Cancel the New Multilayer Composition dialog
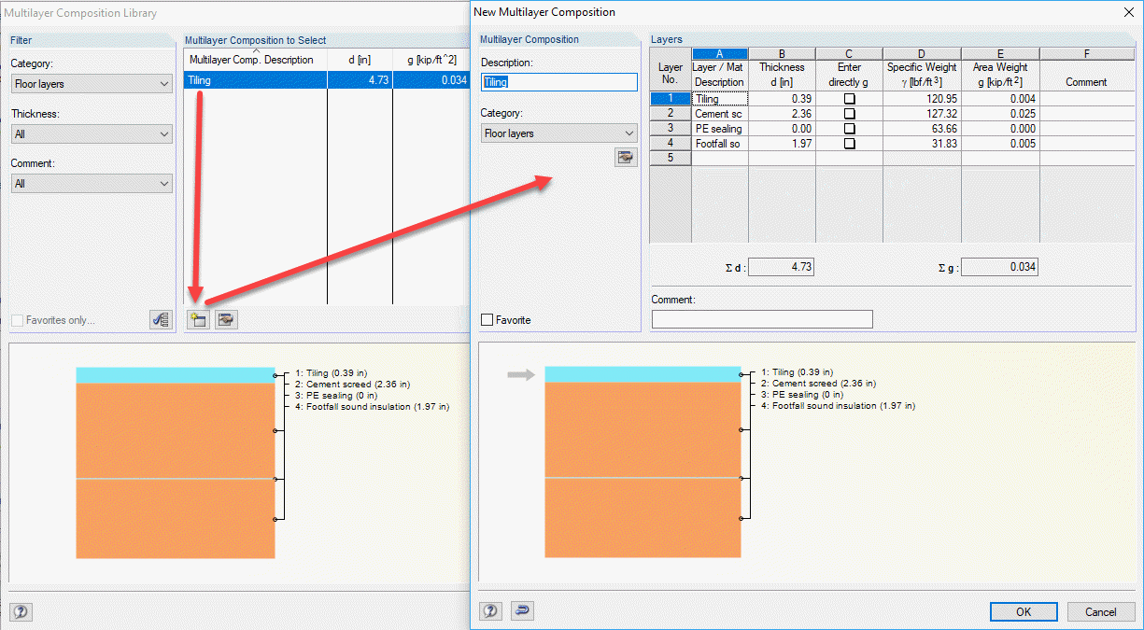Image resolution: width=1144 pixels, height=630 pixels. click(1101, 611)
